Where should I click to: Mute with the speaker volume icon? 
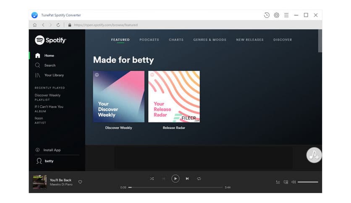293,182
